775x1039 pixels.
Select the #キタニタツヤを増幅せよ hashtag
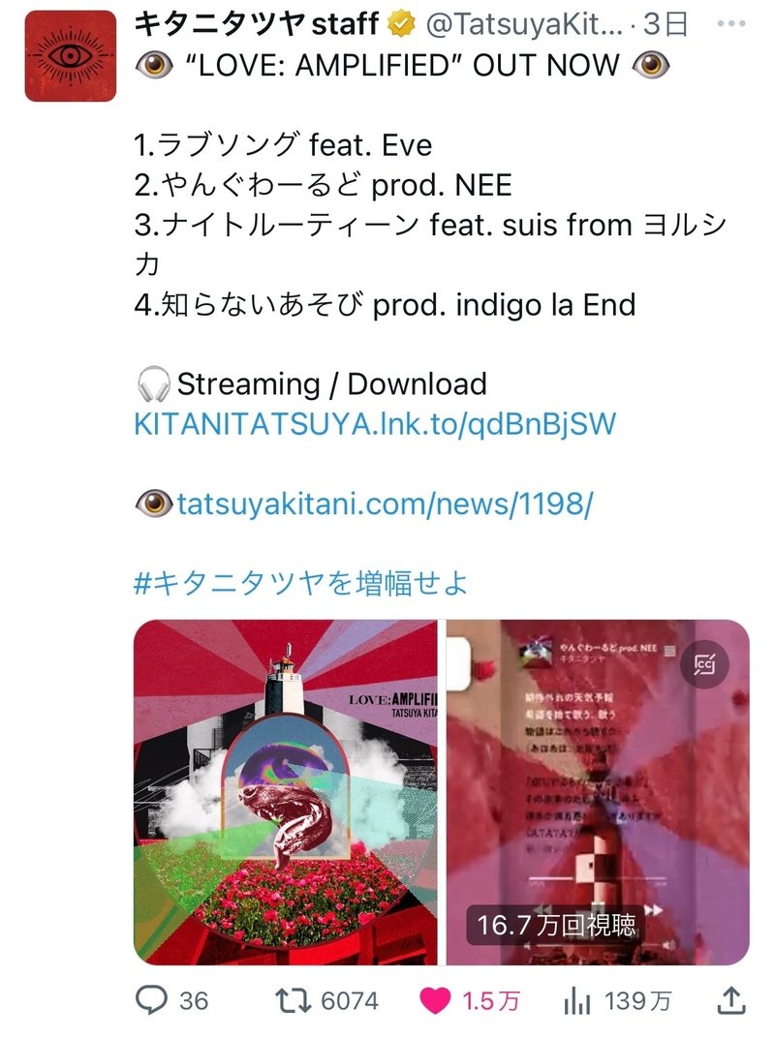(x=301, y=584)
